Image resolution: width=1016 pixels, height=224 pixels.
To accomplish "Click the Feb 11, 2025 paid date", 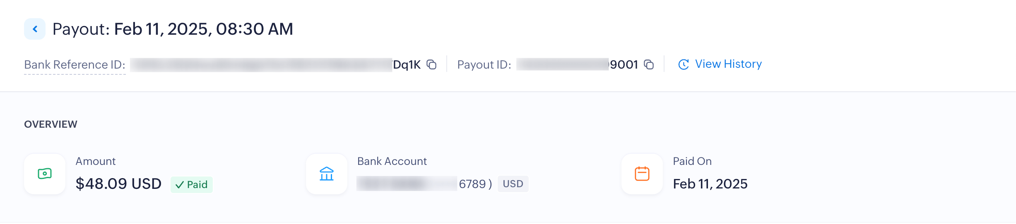I will [710, 184].
